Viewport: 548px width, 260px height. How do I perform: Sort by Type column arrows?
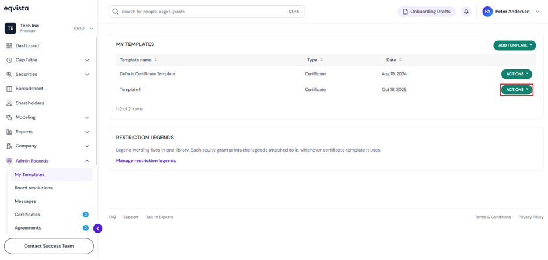coord(321,60)
